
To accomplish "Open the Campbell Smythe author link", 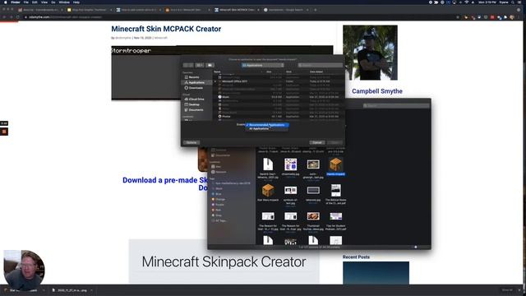I will coord(377,91).
